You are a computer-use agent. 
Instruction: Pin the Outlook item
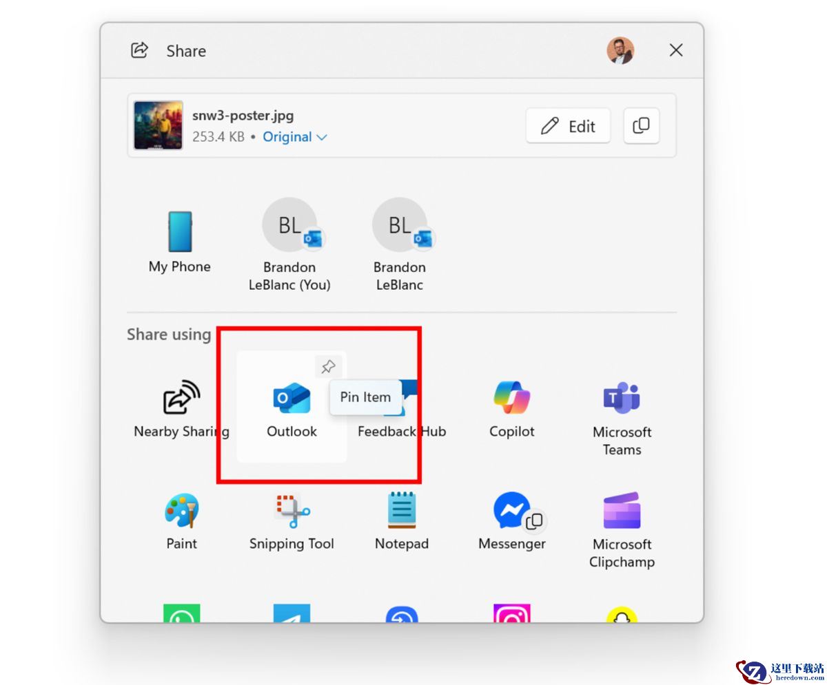click(x=329, y=366)
